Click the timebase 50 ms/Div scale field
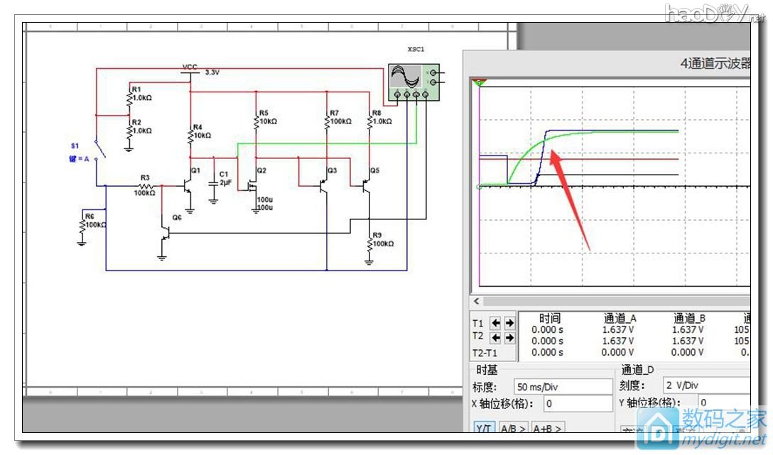This screenshot has height=455, width=773. click(x=562, y=386)
